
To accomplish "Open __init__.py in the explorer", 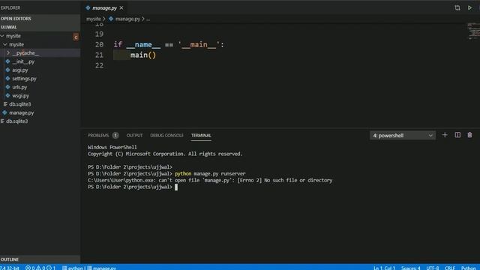I will [x=23, y=61].
